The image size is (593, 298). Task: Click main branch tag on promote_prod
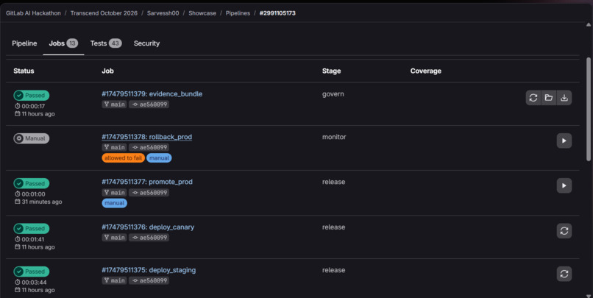point(114,193)
